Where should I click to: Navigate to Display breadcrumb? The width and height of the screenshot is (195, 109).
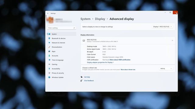[100, 19]
